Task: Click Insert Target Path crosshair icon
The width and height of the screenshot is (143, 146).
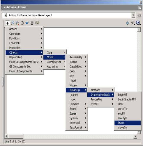Action: [x=22, y=23]
